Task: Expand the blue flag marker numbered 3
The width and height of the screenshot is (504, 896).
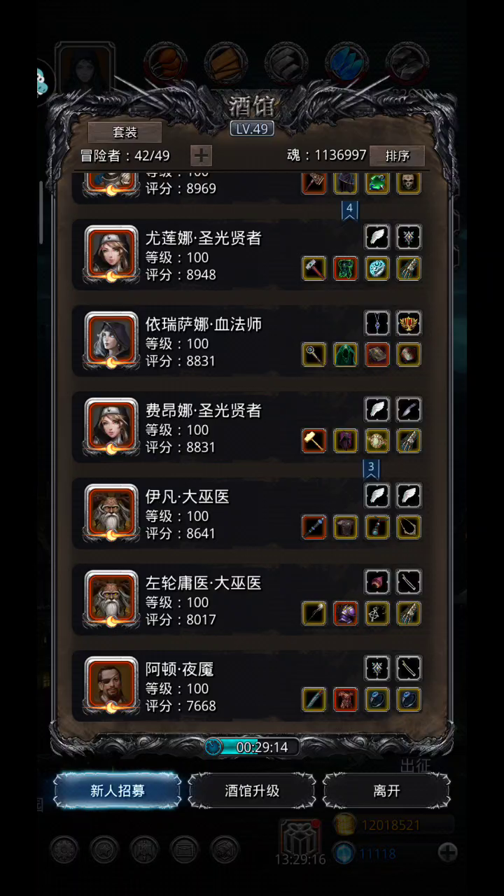Action: click(371, 468)
